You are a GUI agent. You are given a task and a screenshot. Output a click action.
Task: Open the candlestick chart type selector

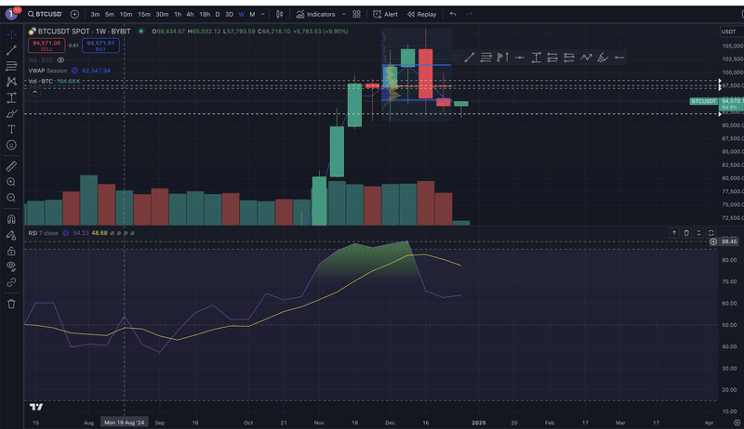pyautogui.click(x=280, y=14)
